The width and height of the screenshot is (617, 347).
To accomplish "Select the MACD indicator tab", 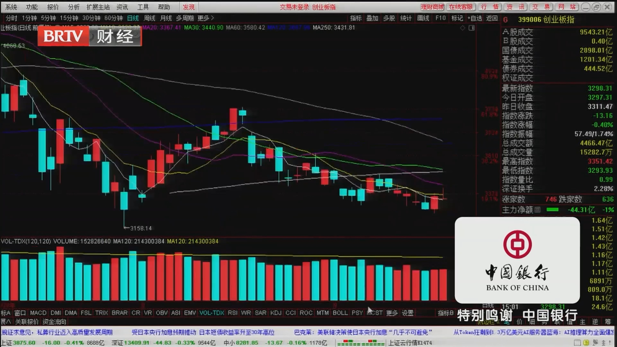I will tap(38, 313).
